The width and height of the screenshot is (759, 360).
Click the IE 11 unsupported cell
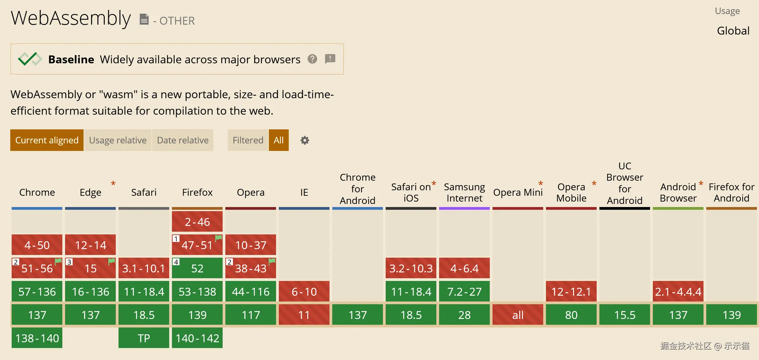pyautogui.click(x=304, y=315)
